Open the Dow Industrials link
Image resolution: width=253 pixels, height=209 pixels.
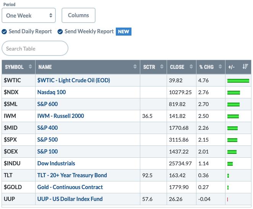[56, 163]
